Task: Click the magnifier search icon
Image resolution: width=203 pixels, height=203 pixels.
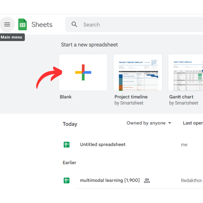Action: click(74, 24)
